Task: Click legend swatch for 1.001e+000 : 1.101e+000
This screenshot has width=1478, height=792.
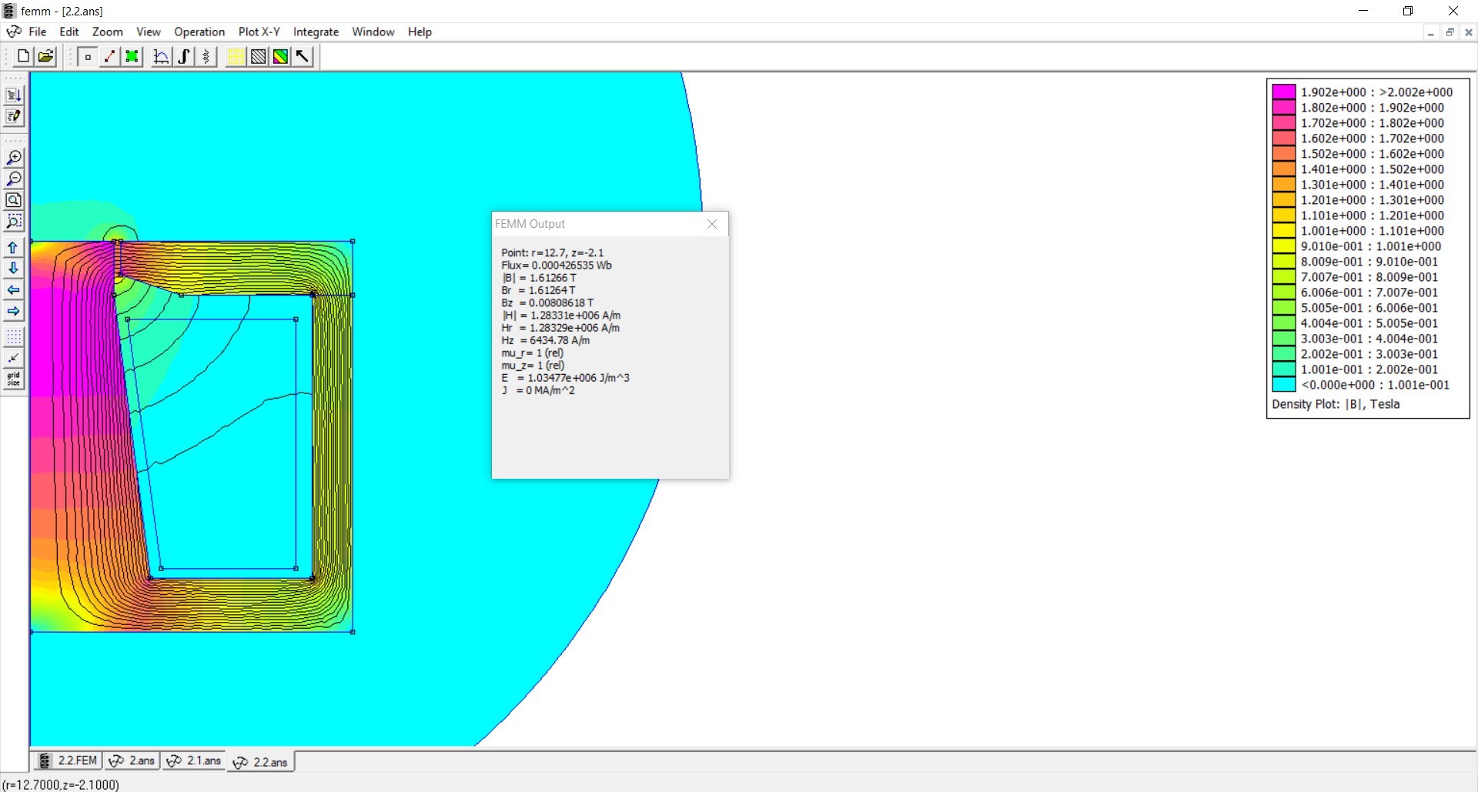Action: [x=1284, y=231]
